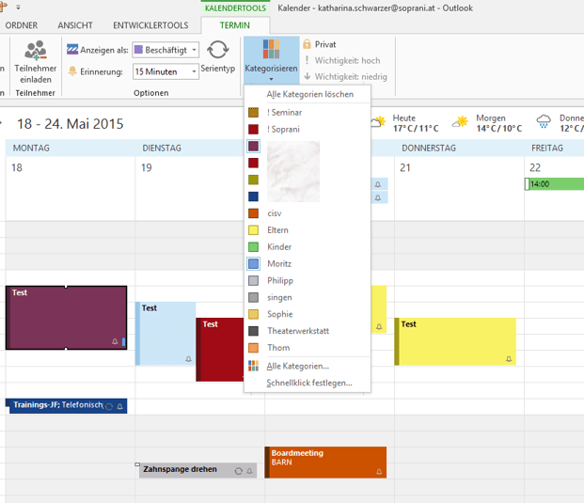
Task: Choose the Eltern category
Action: coord(308,230)
